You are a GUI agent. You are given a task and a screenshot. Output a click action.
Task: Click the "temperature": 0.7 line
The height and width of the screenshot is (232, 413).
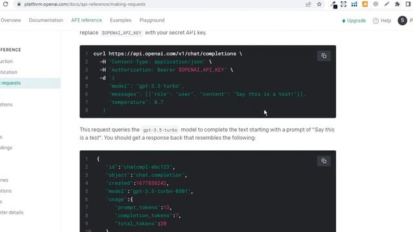136,102
